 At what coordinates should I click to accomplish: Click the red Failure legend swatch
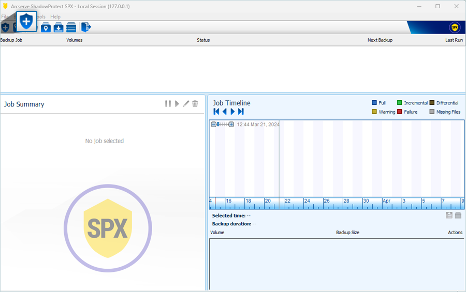[399, 112]
